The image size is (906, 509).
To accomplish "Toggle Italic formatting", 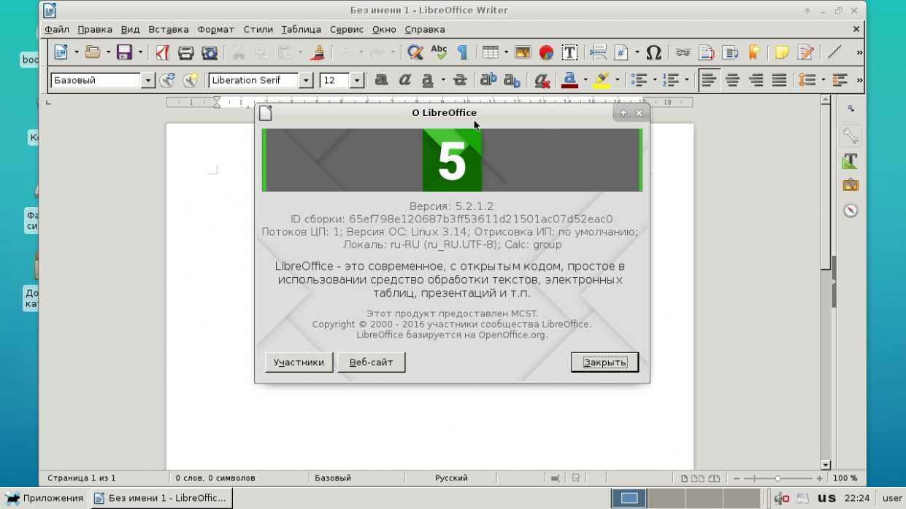I will click(x=404, y=80).
